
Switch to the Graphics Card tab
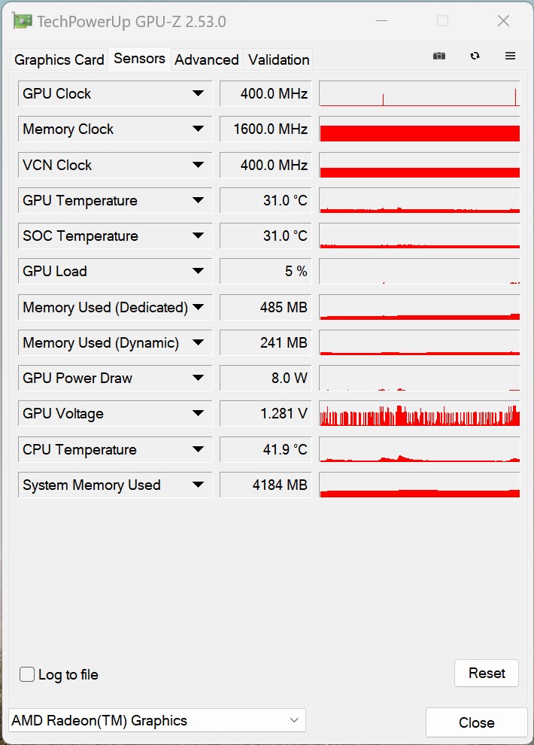pos(59,59)
